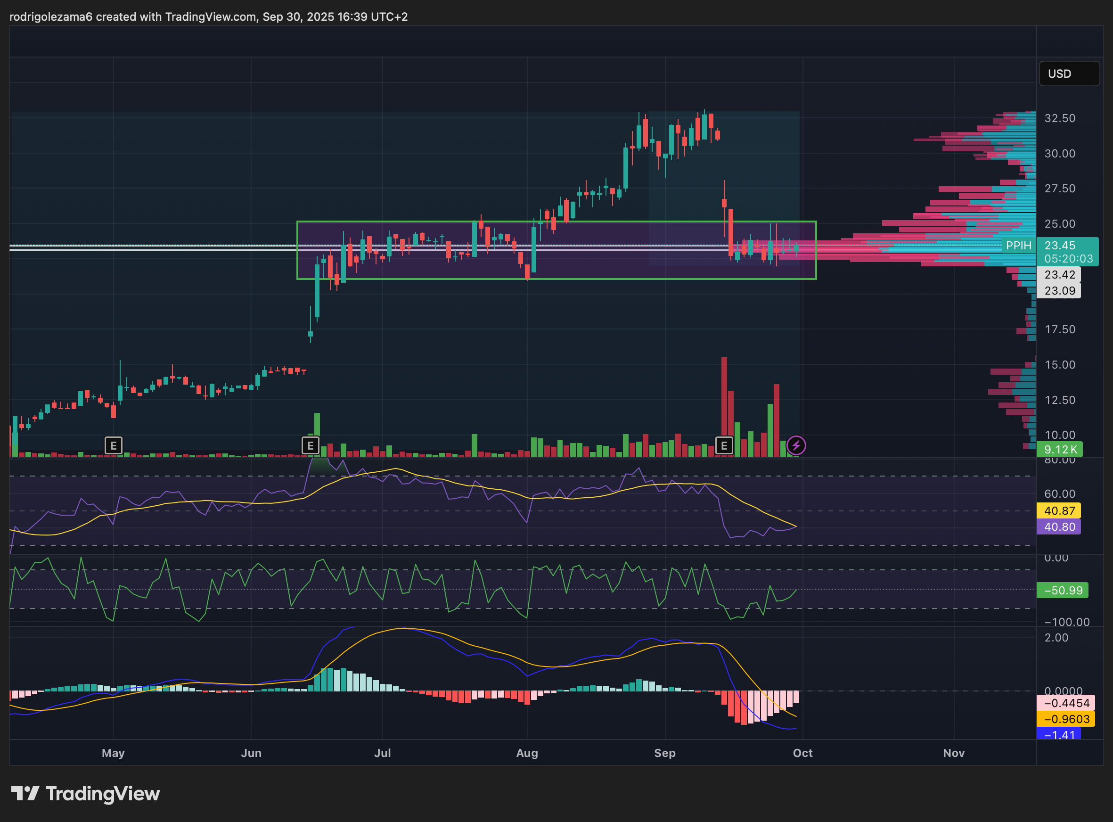Click the green 9.12 K volume label
The image size is (1113, 822).
pyautogui.click(x=1060, y=450)
